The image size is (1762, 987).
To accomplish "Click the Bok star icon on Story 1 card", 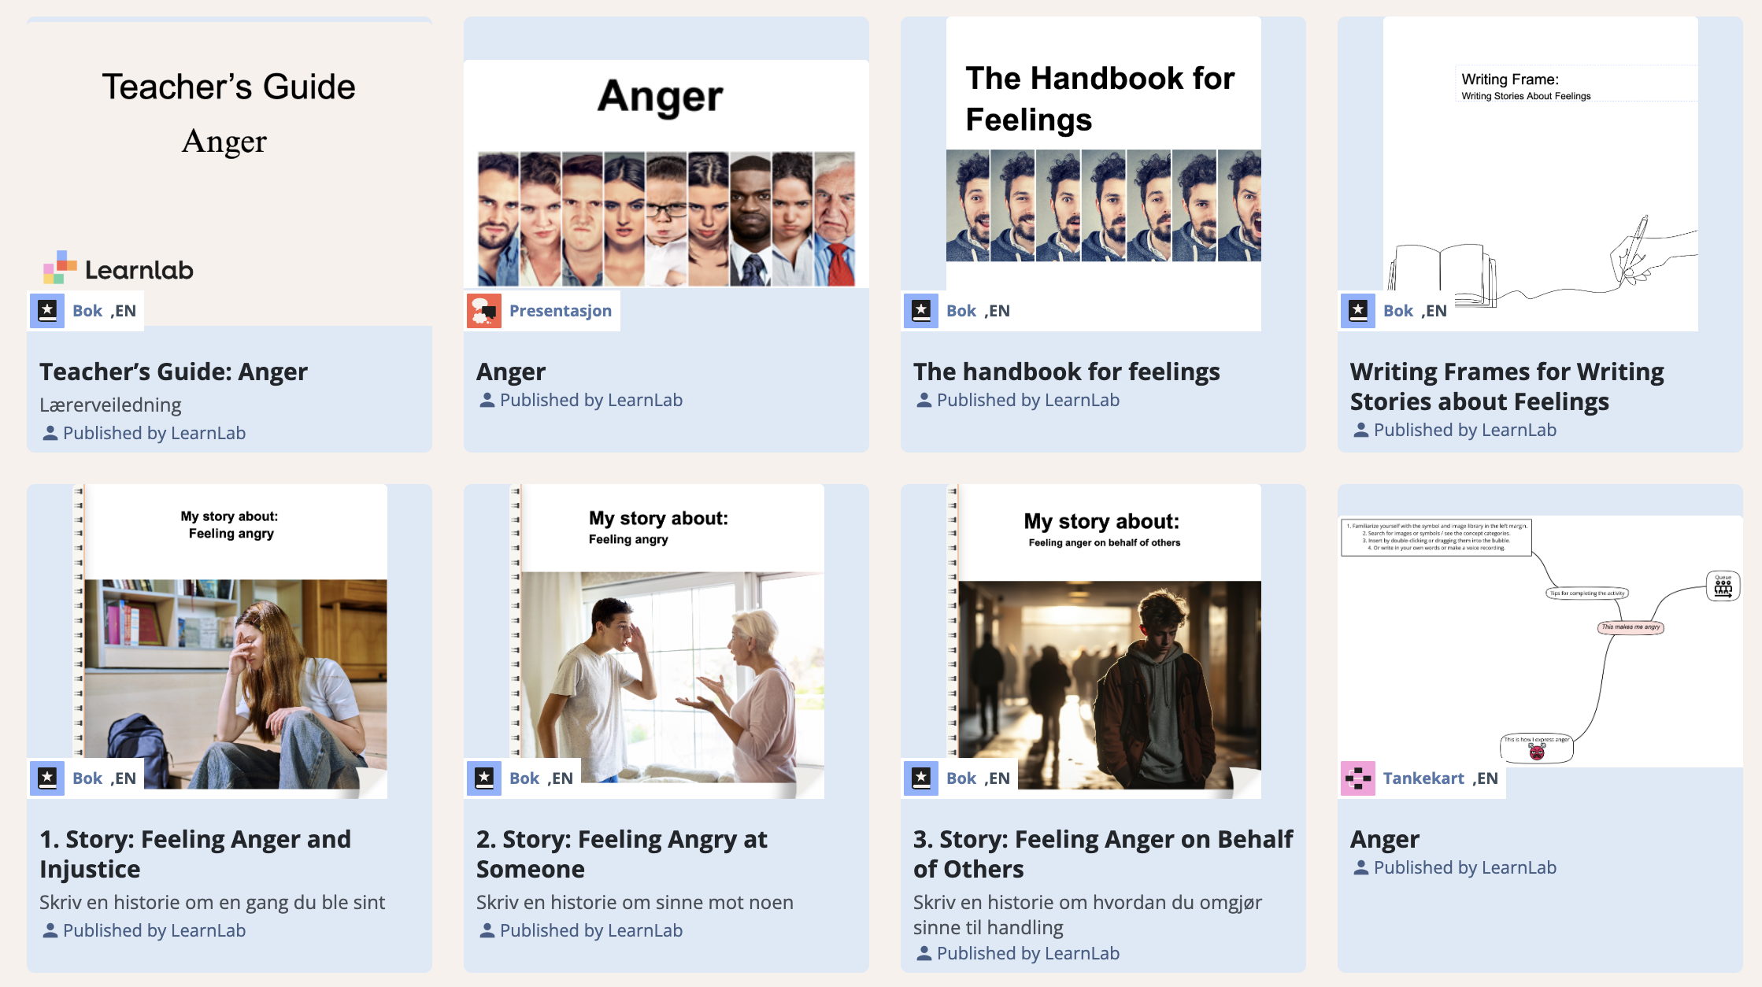I will pos(47,778).
